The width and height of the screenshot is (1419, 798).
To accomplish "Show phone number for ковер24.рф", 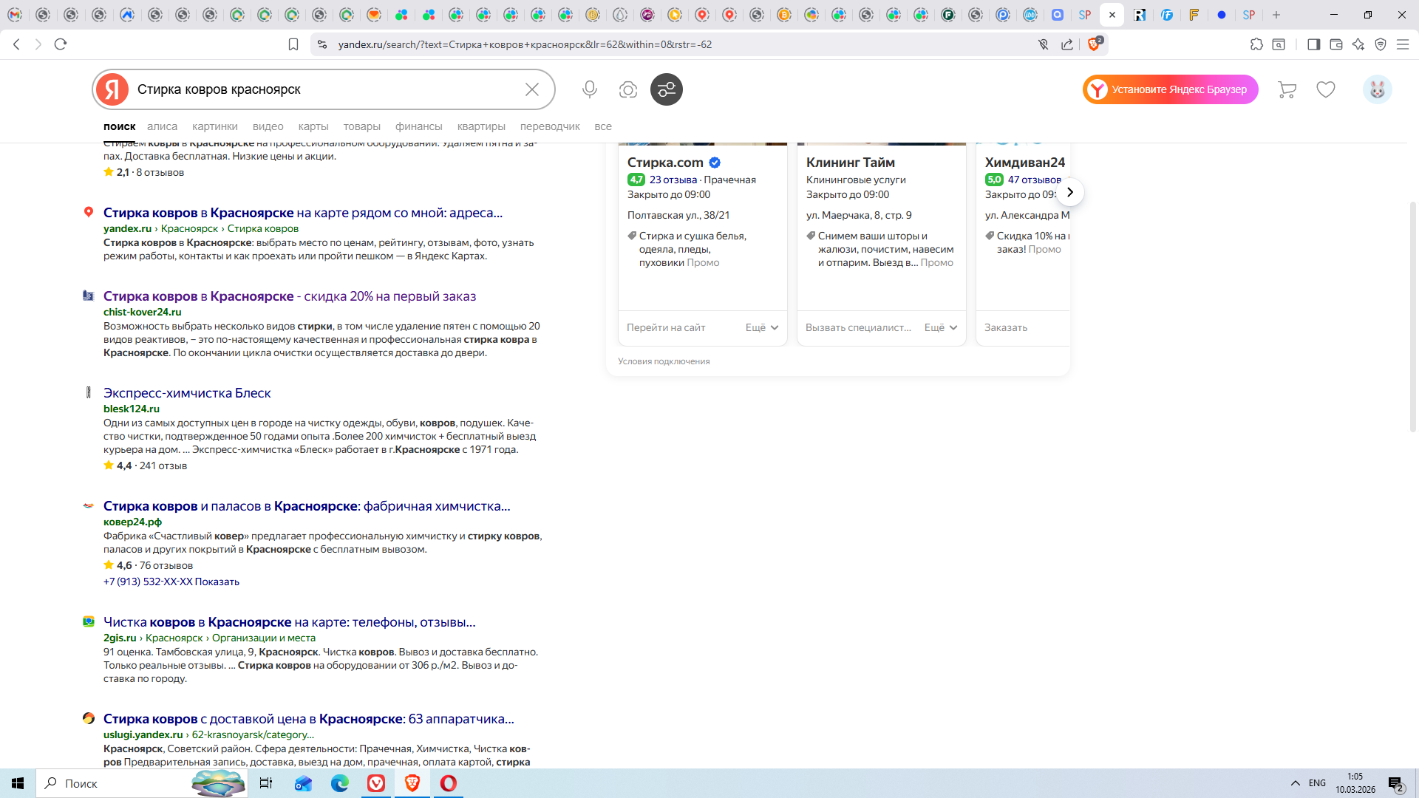I will point(217,582).
